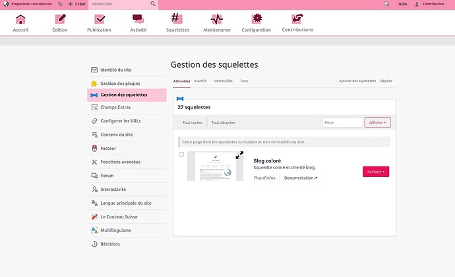
Task: Click the Filtrer input field
Action: pos(342,122)
